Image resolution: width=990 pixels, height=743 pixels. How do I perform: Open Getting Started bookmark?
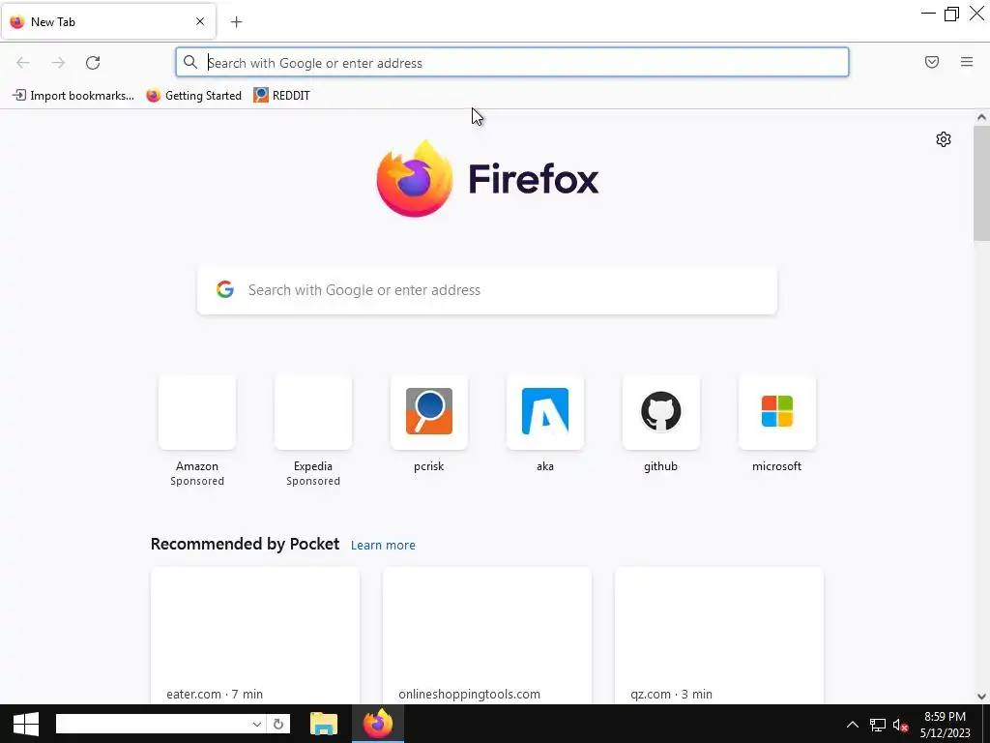coord(193,96)
